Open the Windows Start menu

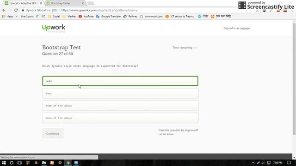point(4,163)
